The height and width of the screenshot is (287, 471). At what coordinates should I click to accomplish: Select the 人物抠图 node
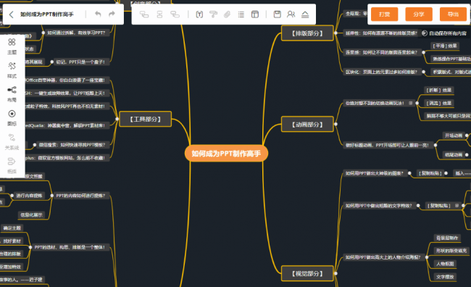click(x=445, y=264)
